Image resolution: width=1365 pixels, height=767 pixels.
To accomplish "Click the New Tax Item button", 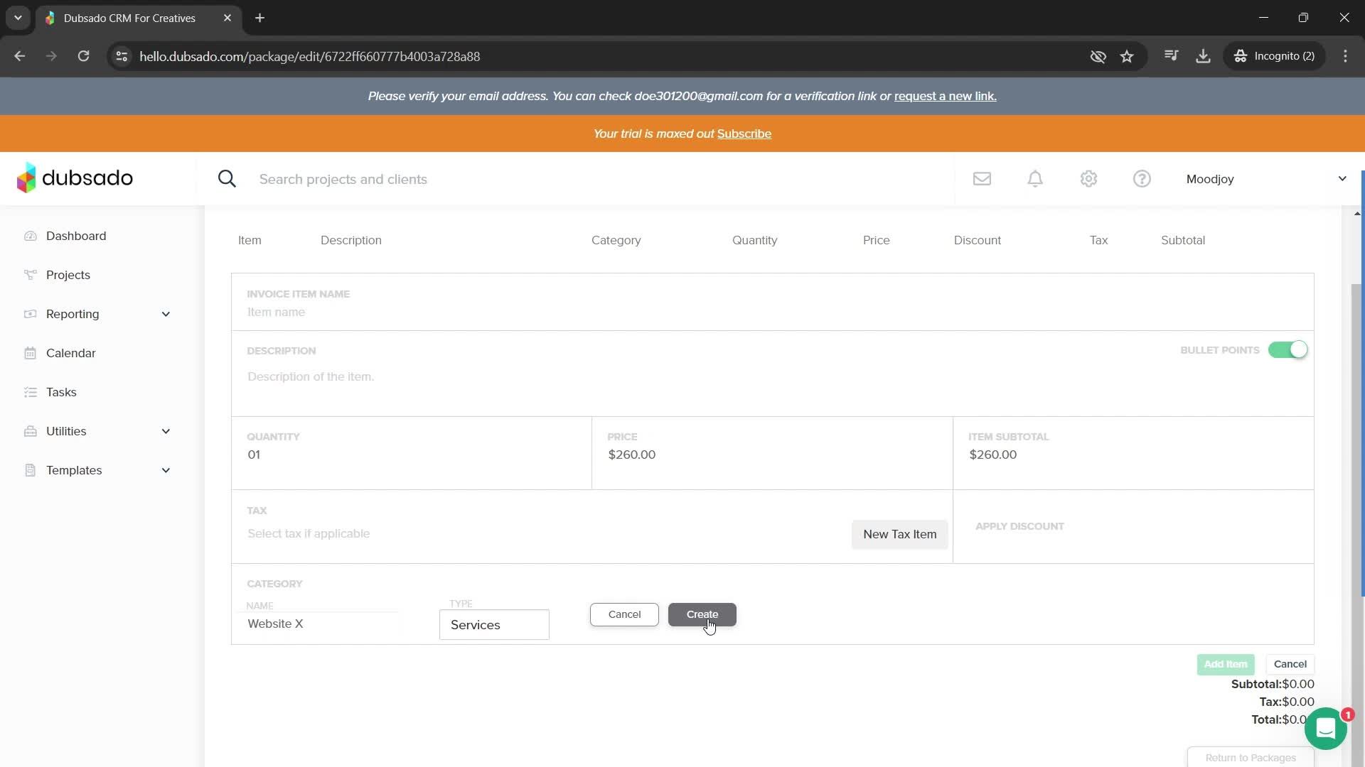I will (x=900, y=534).
